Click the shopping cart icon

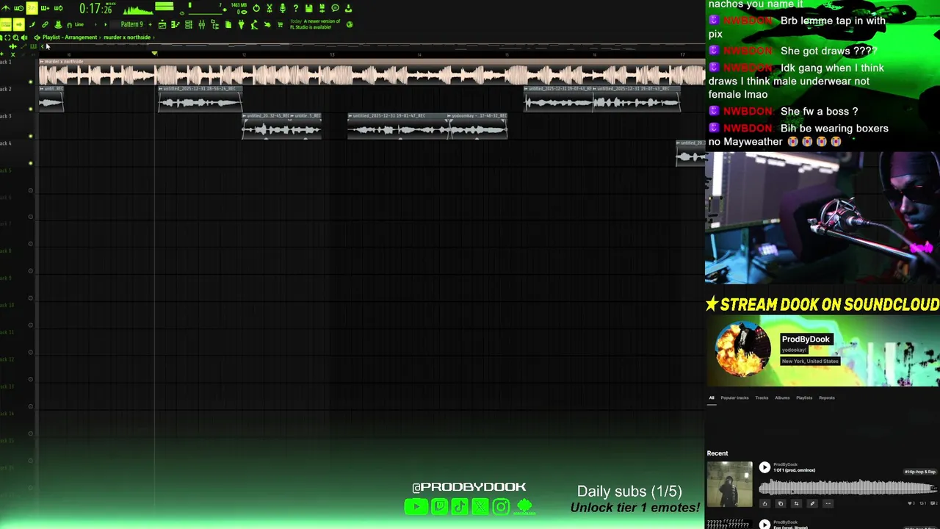click(280, 25)
